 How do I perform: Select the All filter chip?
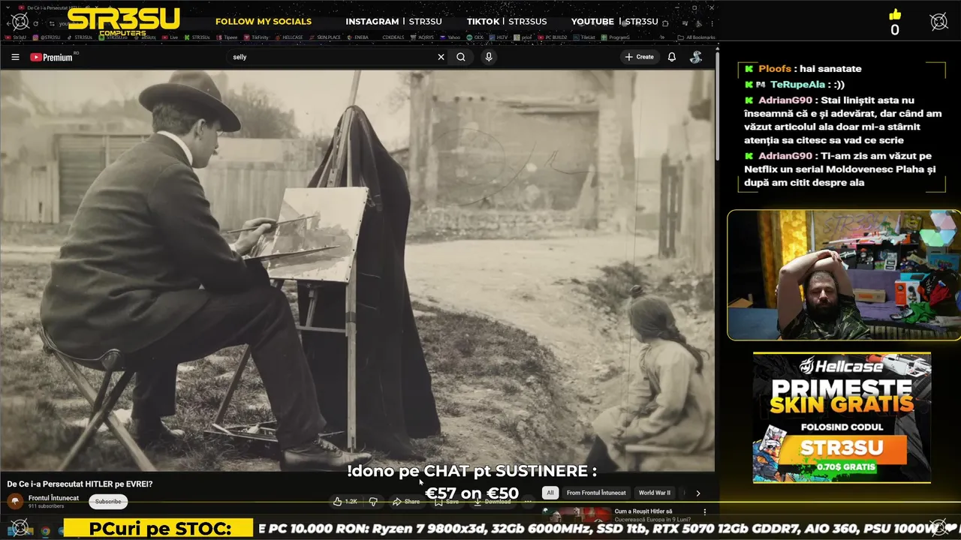tap(550, 493)
